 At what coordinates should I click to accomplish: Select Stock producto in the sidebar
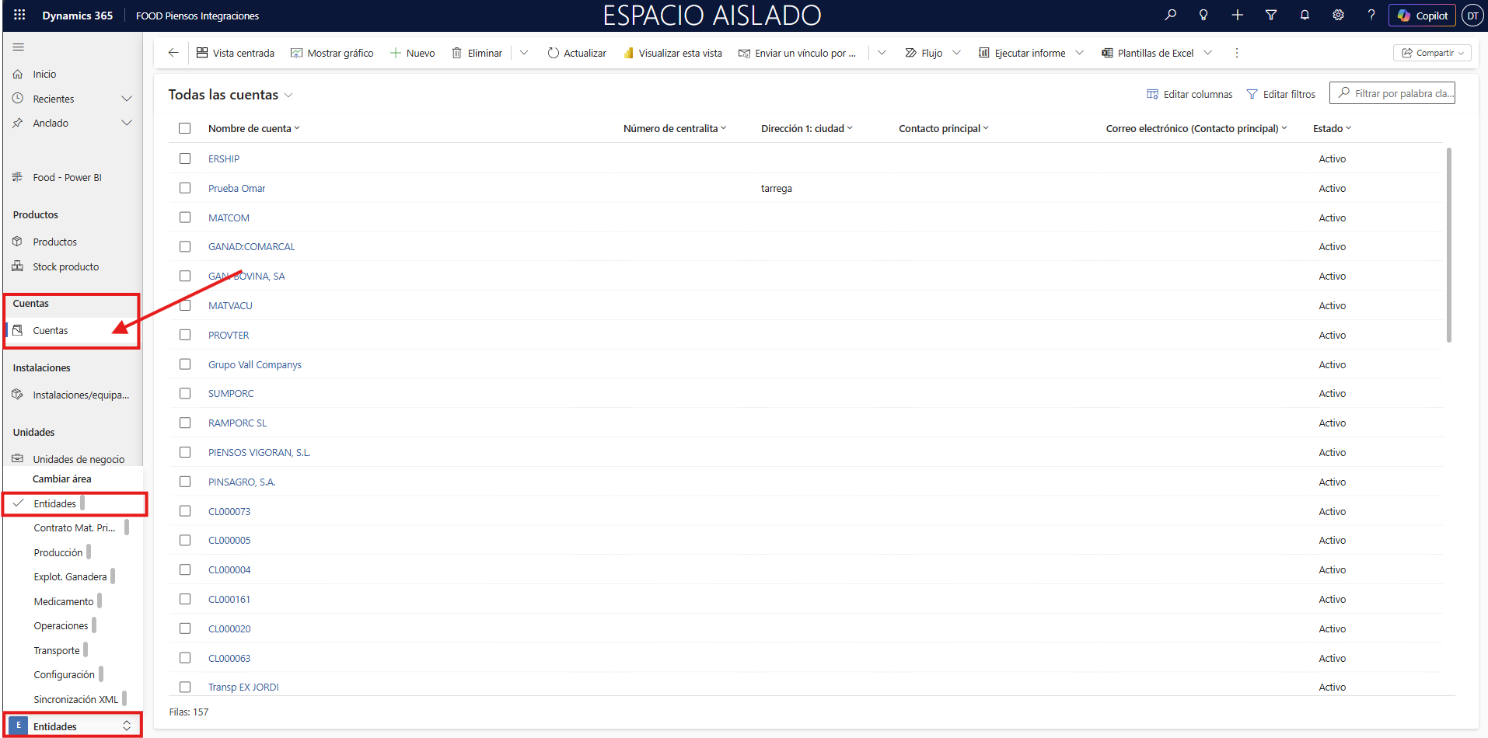point(66,266)
